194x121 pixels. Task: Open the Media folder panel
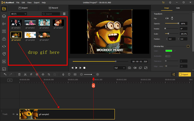click(x=4, y=9)
